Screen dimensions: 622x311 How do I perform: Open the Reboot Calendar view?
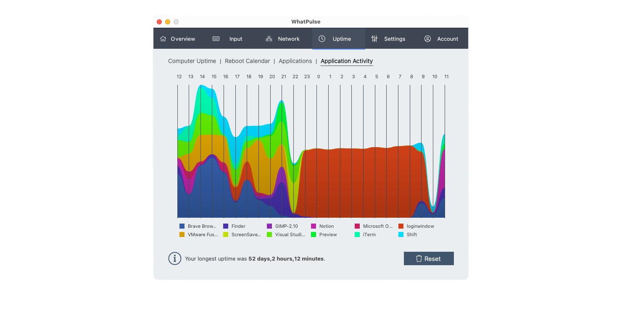point(247,61)
